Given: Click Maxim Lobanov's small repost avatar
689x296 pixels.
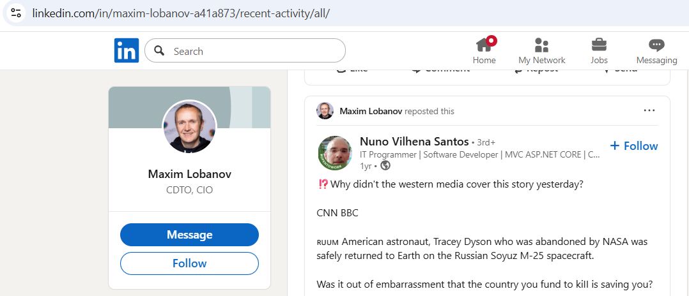Looking at the screenshot, I should (325, 111).
